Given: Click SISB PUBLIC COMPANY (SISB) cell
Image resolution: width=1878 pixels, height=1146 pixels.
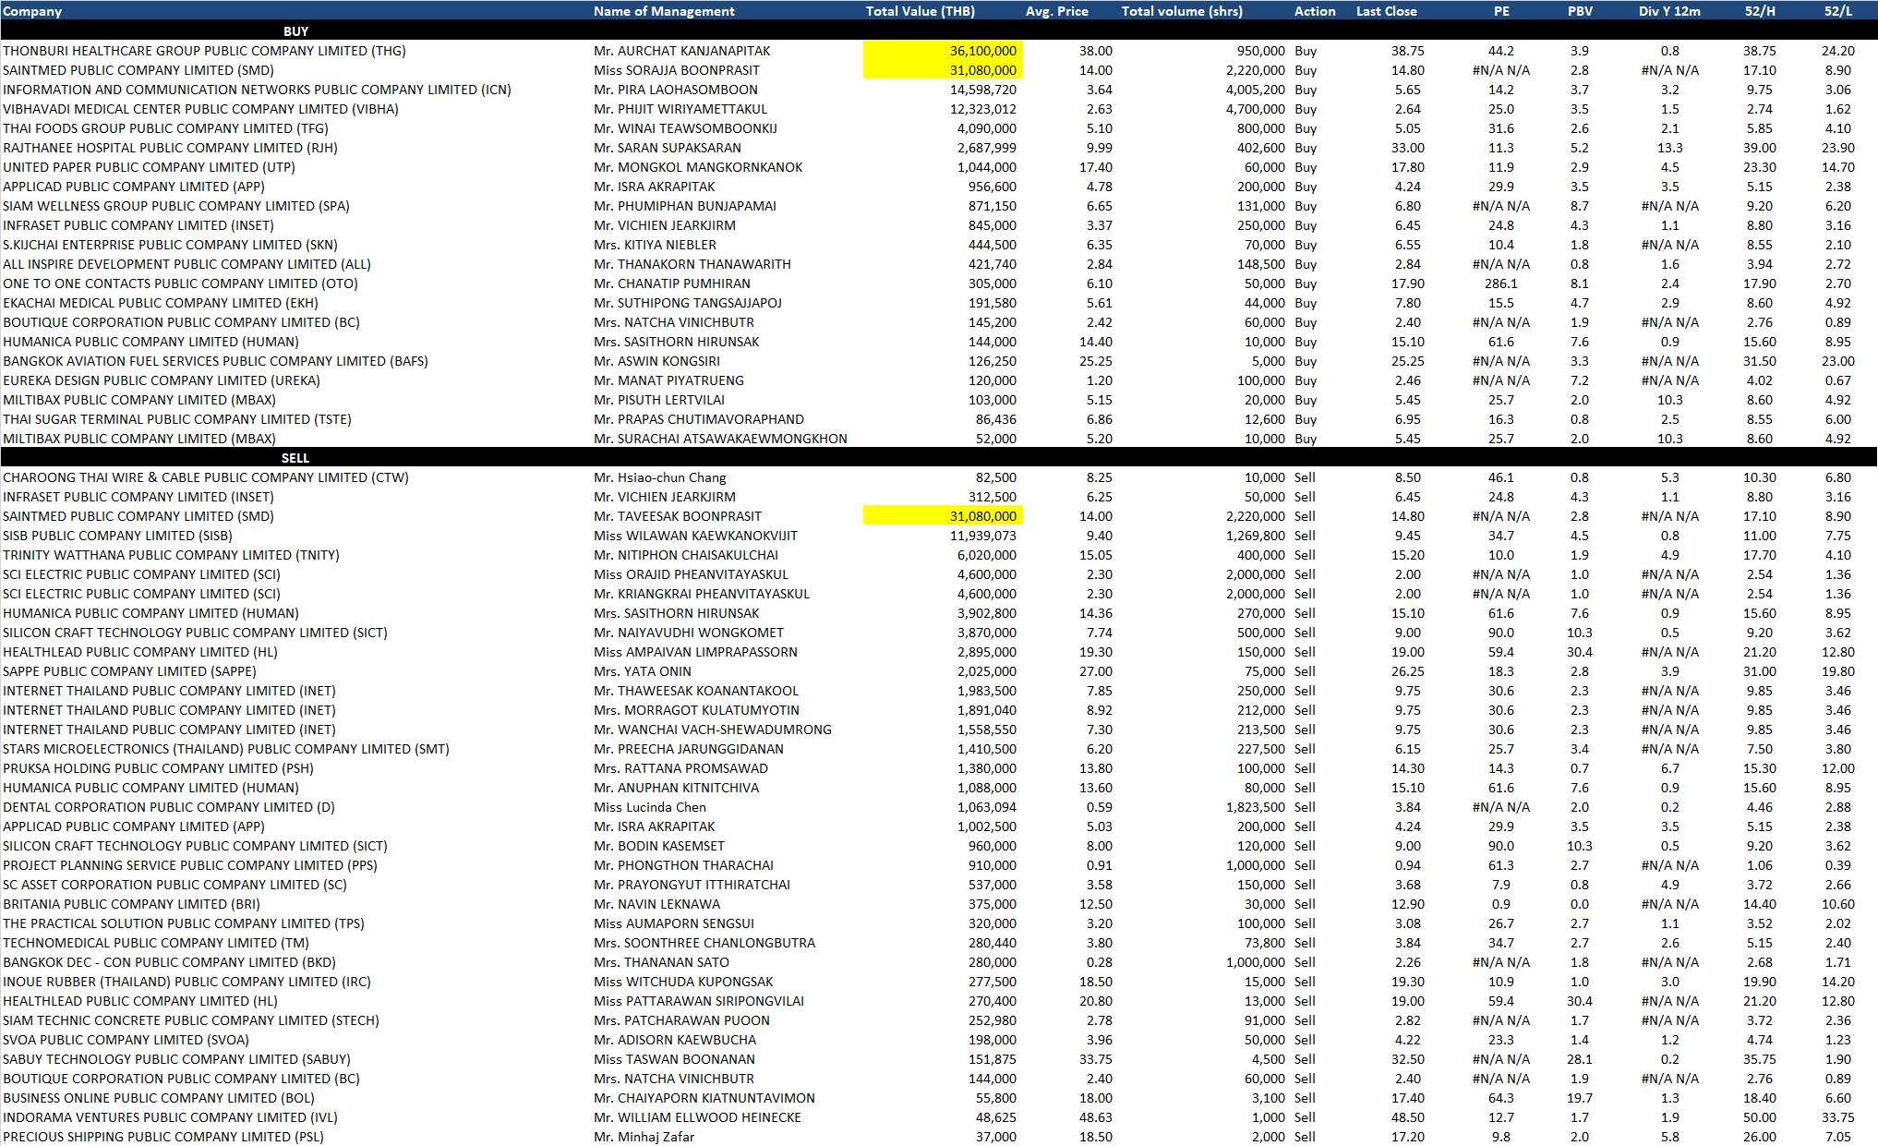Looking at the screenshot, I should tap(117, 536).
